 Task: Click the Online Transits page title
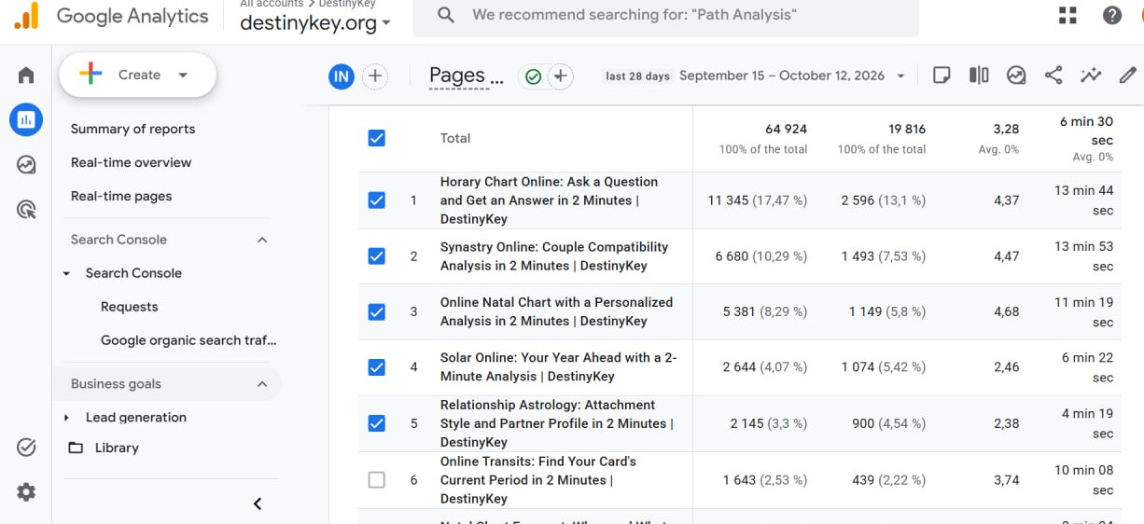[x=538, y=480]
